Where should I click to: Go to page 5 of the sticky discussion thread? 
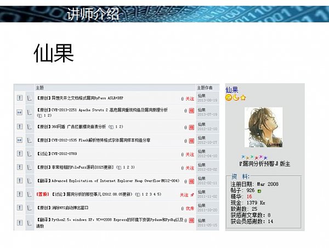click(x=158, y=194)
